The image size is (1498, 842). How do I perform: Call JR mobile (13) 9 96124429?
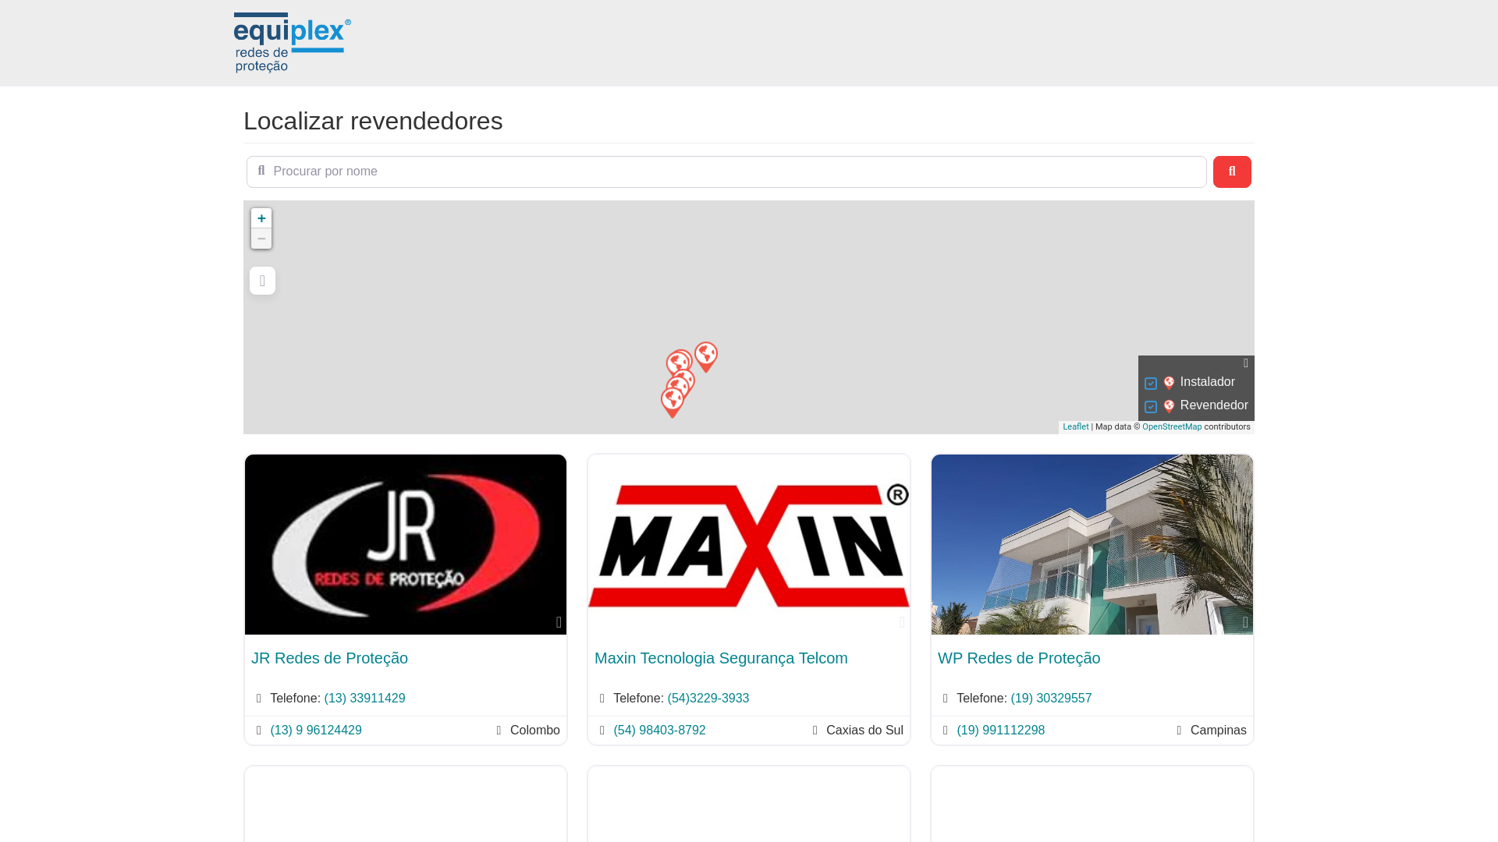point(316,731)
